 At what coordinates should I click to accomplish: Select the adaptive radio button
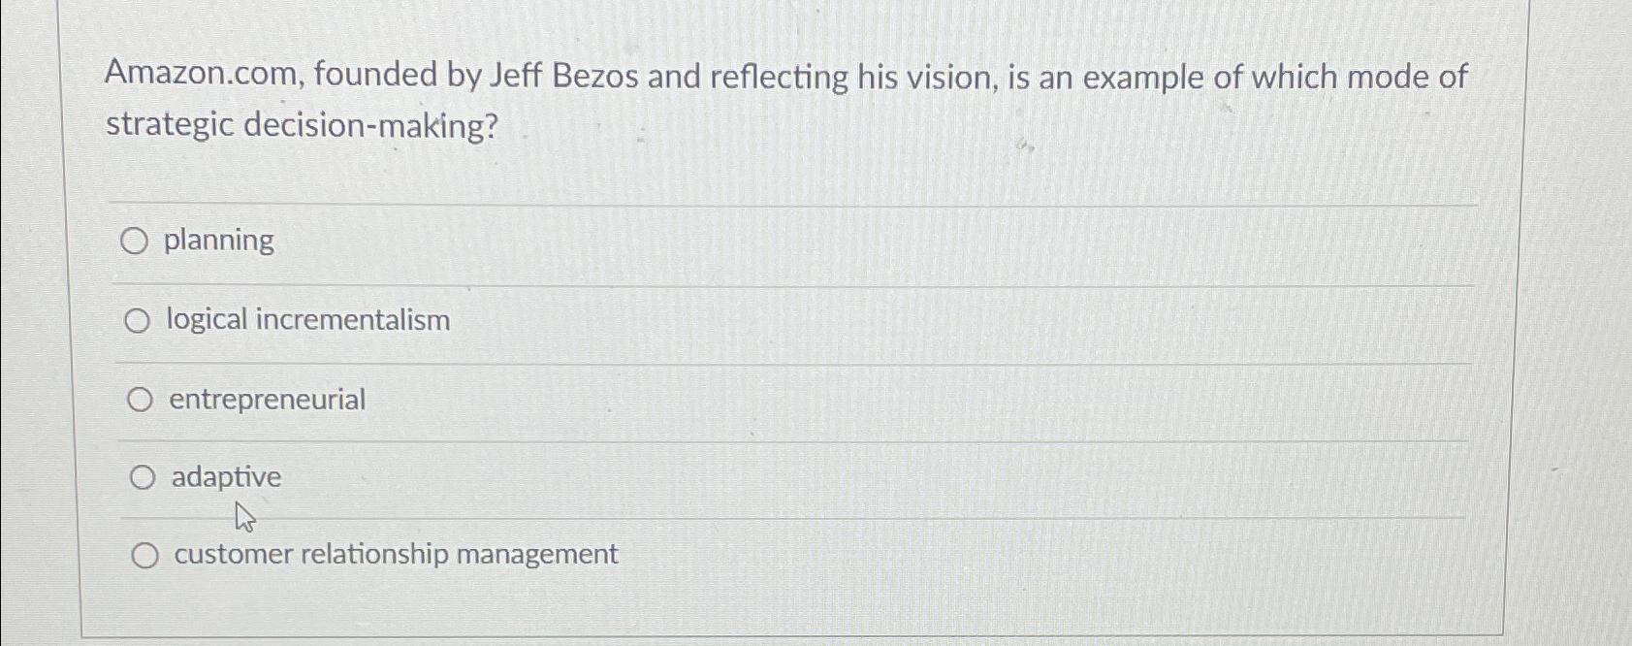pyautogui.click(x=144, y=476)
